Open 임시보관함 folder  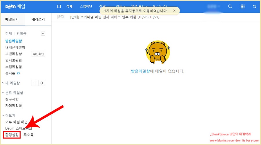[14, 60]
